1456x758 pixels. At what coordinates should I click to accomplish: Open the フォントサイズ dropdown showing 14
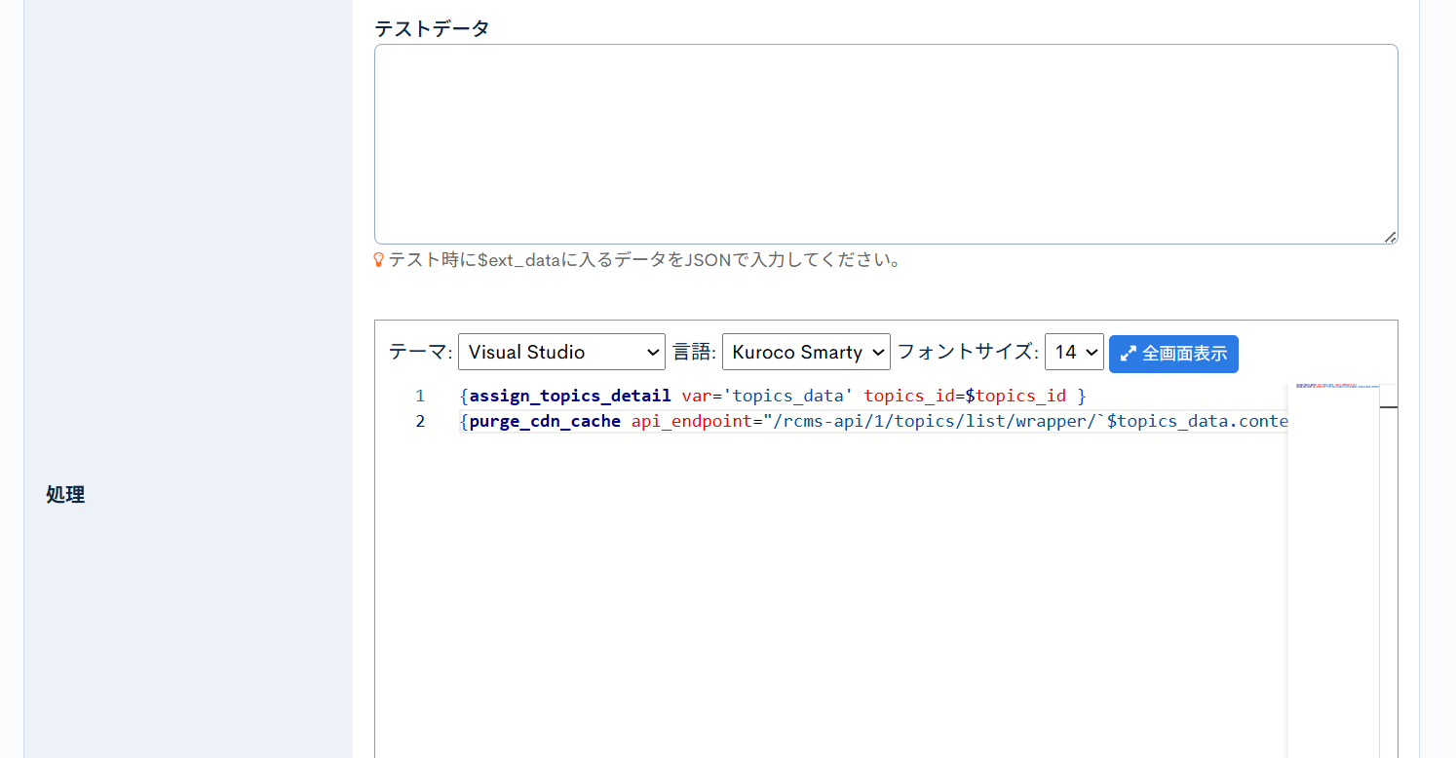tap(1074, 353)
